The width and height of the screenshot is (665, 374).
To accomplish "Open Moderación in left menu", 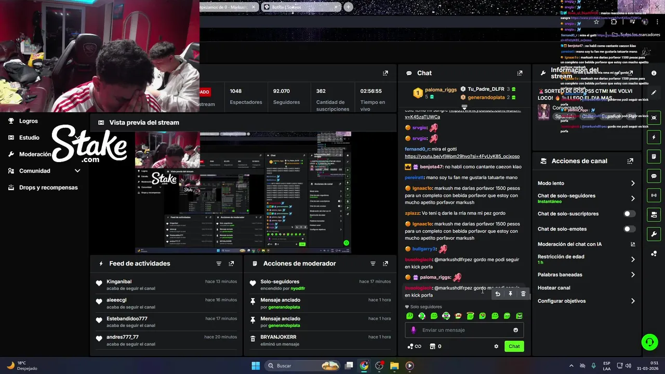I will [x=35, y=154].
